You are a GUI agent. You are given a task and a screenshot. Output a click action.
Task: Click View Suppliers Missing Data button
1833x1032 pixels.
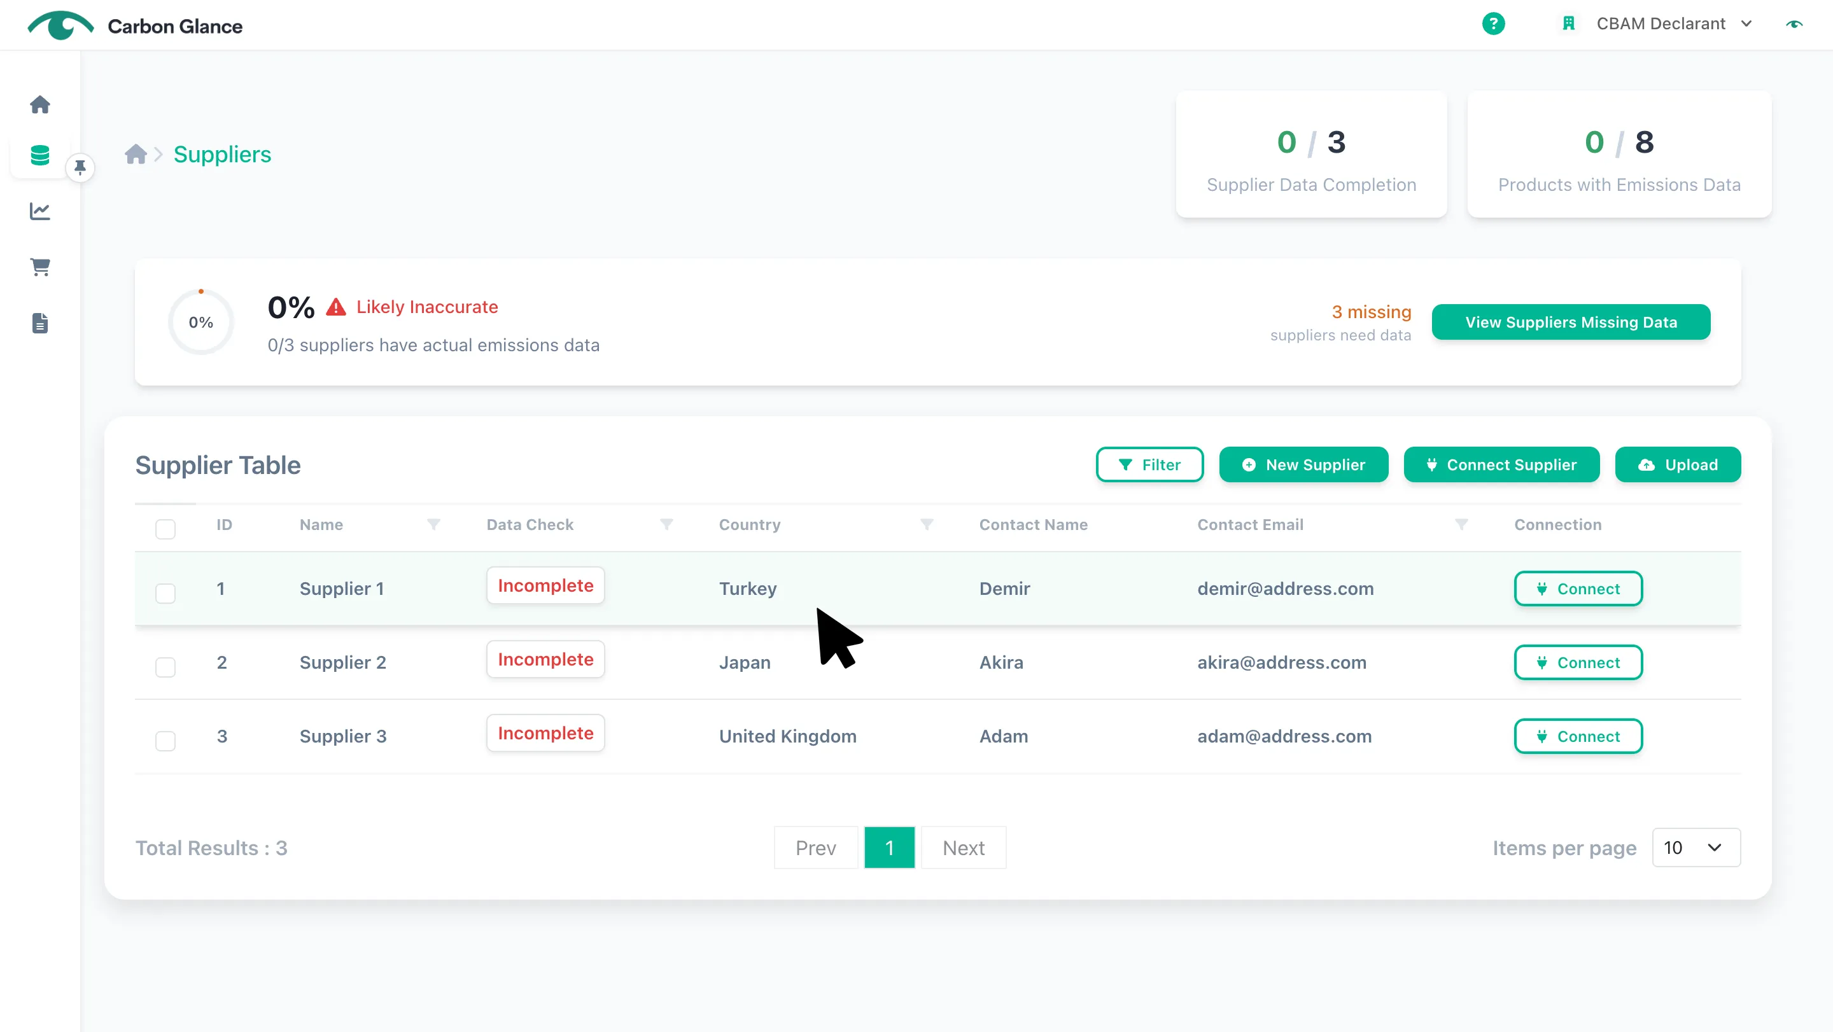click(1571, 322)
